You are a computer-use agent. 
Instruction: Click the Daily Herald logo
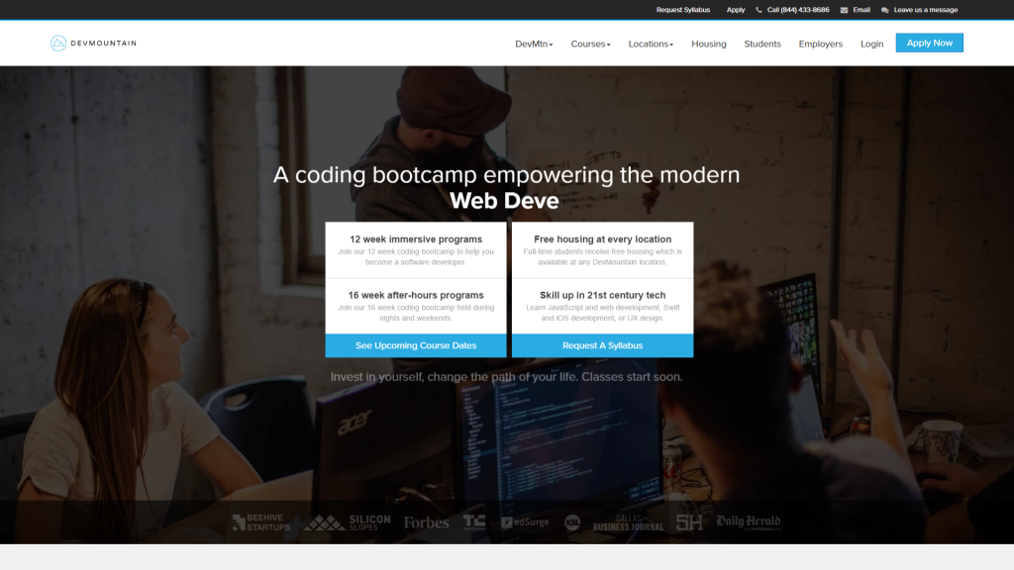tap(748, 522)
